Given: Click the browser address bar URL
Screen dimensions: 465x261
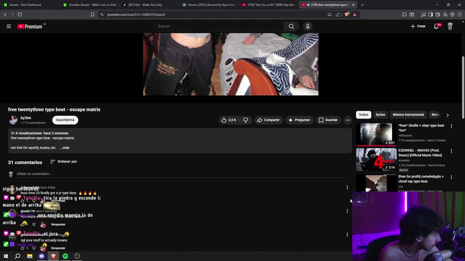Looking at the screenshot, I should click(x=136, y=14).
